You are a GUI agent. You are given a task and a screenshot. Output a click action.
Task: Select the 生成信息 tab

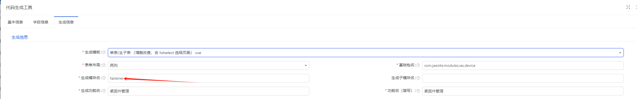(x=66, y=22)
